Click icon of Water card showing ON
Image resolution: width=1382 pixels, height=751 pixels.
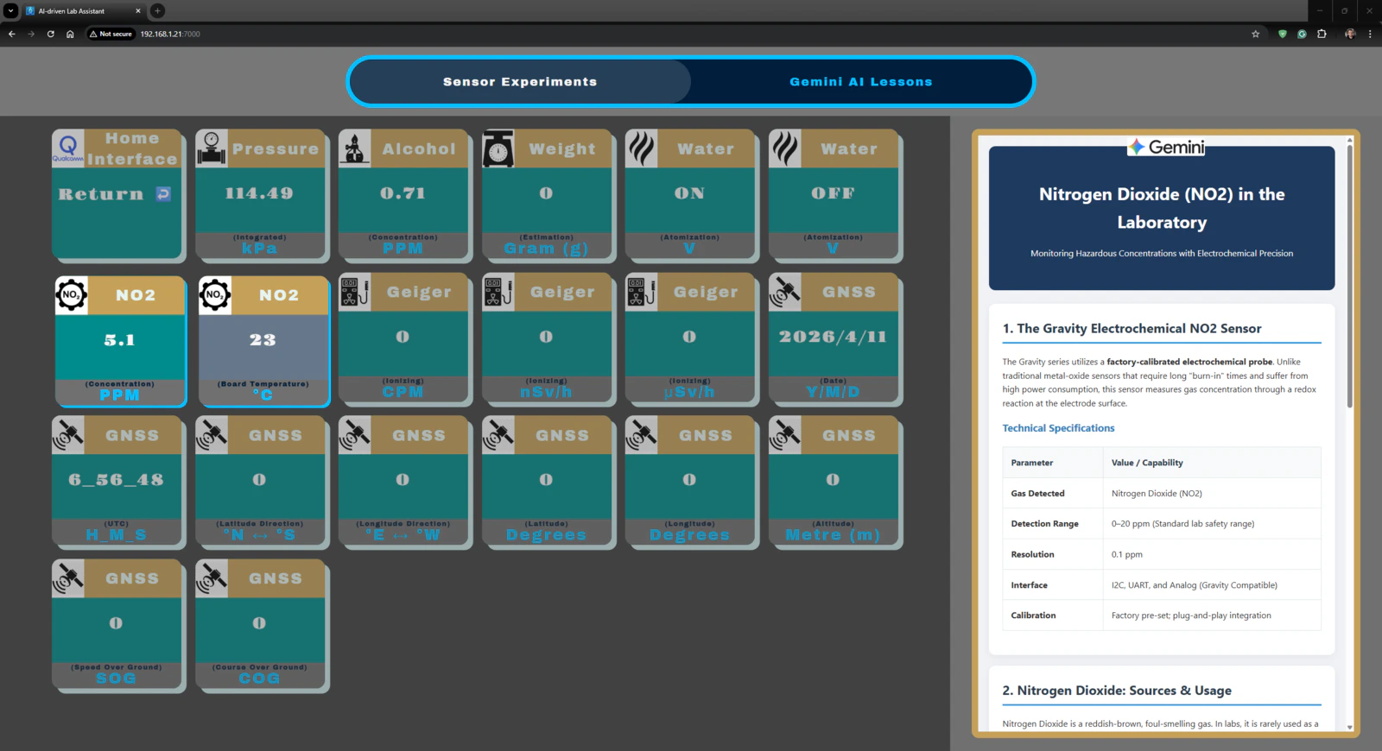(x=642, y=148)
